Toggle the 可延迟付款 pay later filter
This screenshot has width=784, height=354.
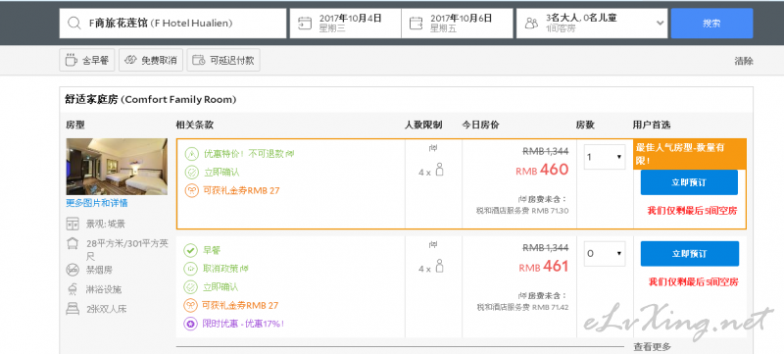pos(223,61)
